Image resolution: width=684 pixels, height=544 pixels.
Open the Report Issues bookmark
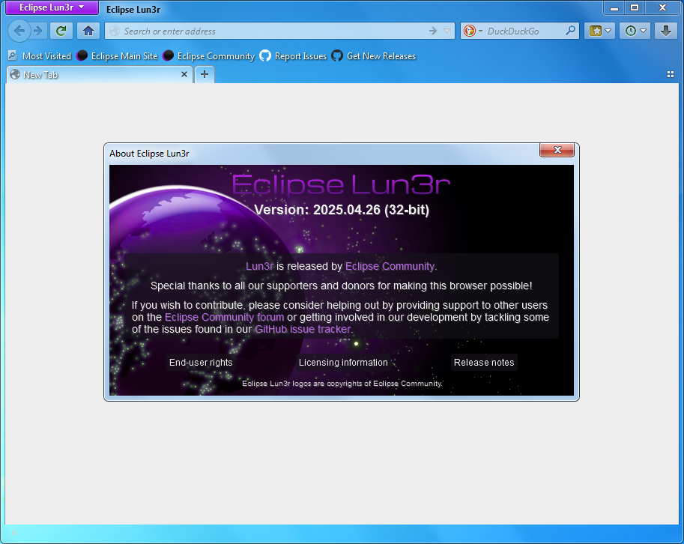pyautogui.click(x=293, y=56)
